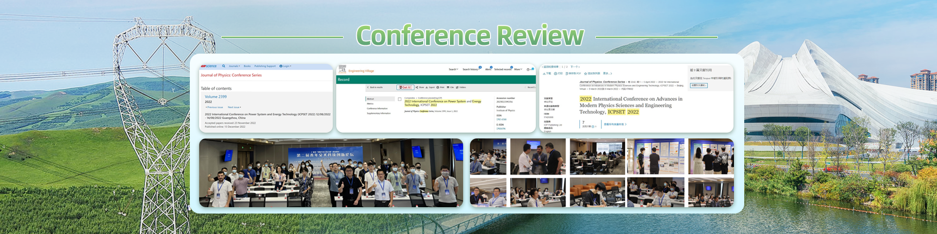Open the highlighted Power System conference title
The image size is (937, 234).
(443, 103)
